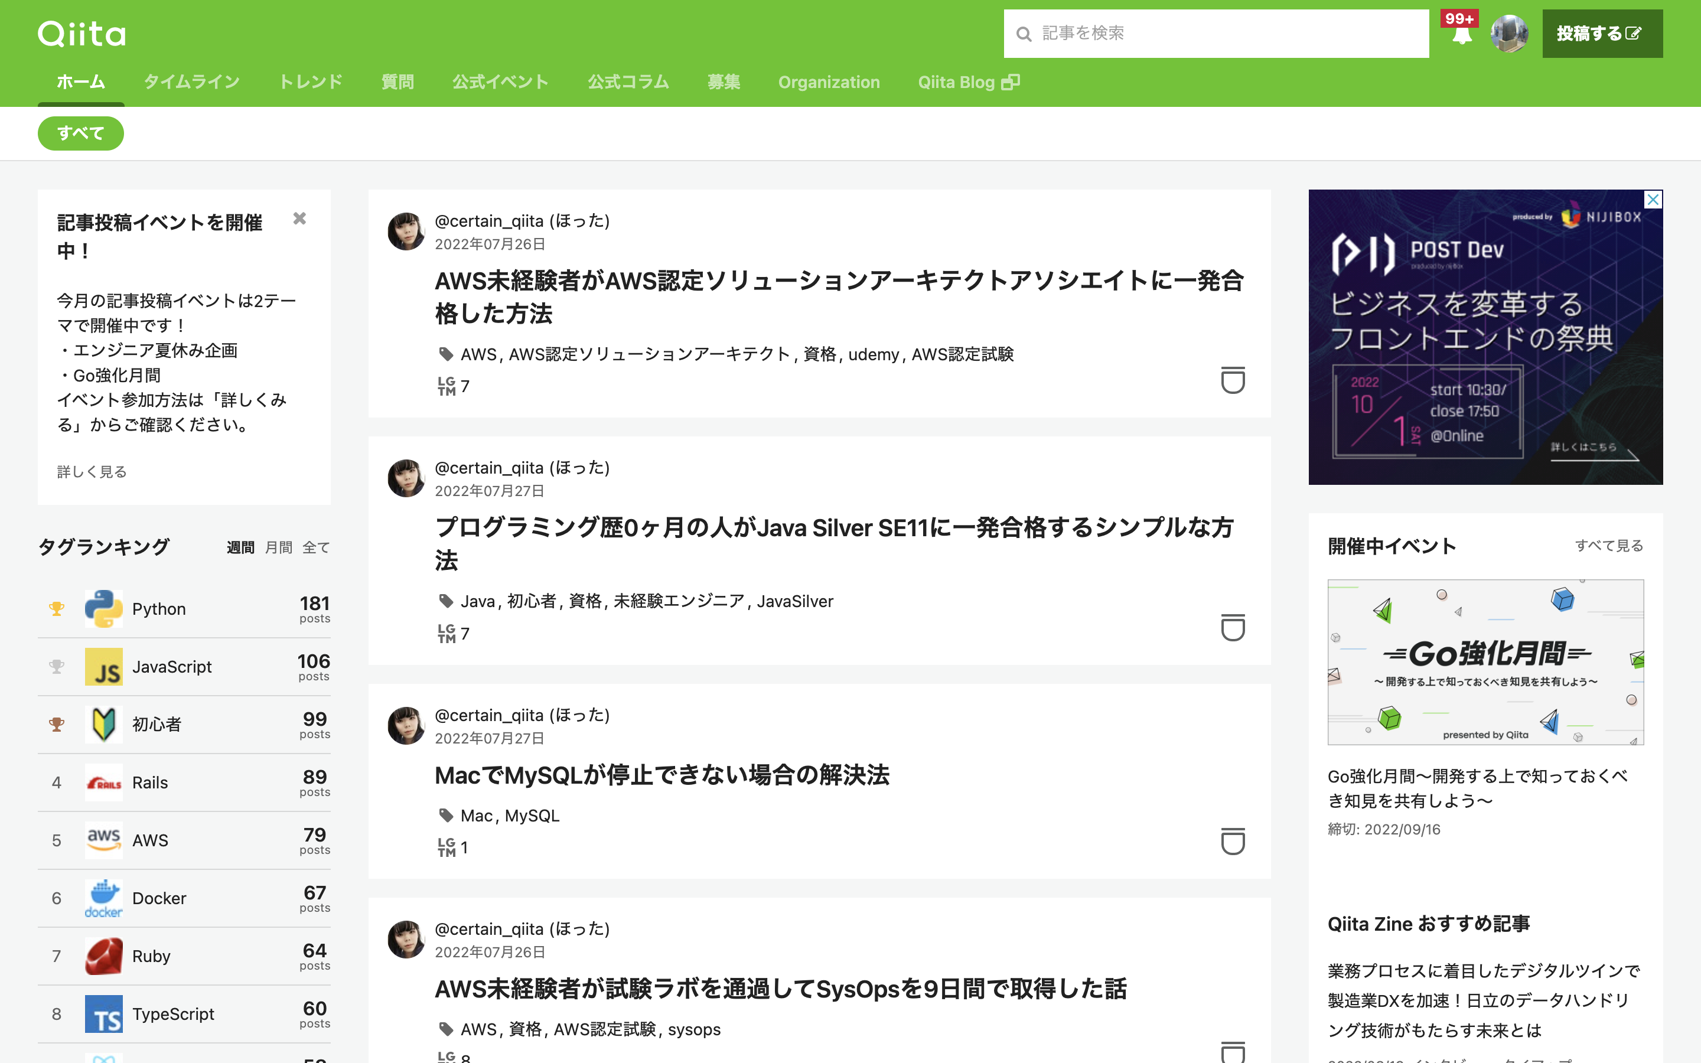This screenshot has width=1701, height=1063.
Task: Open article AWS未経験者がAWS認定ソリューション title
Action: pos(839,296)
